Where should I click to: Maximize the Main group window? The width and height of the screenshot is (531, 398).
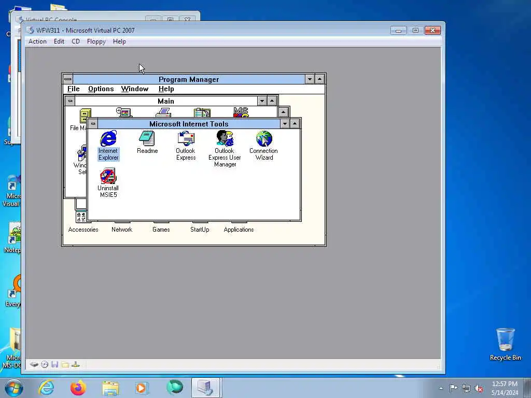pos(272,101)
